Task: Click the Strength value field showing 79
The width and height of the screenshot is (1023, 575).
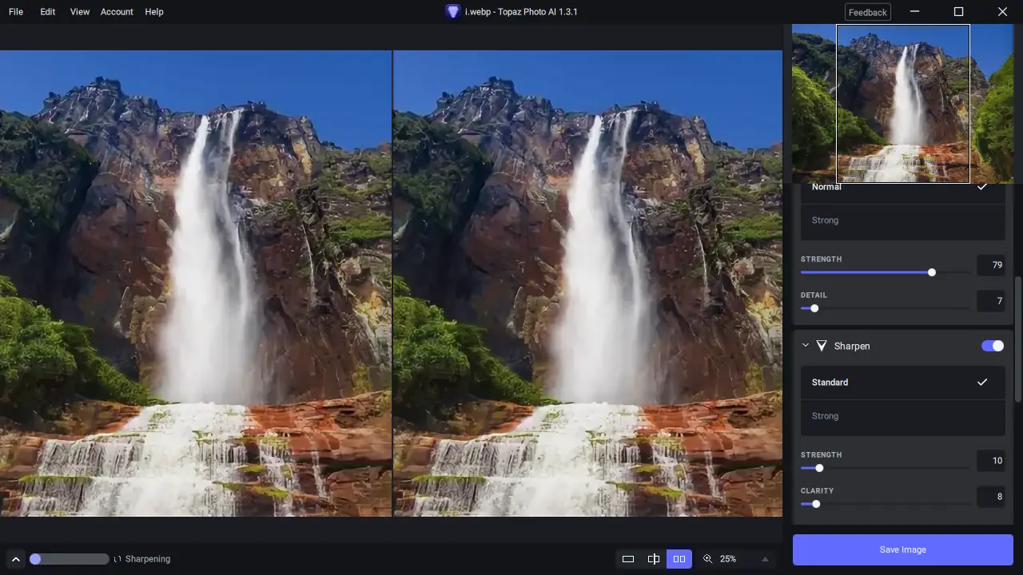Action: [991, 265]
